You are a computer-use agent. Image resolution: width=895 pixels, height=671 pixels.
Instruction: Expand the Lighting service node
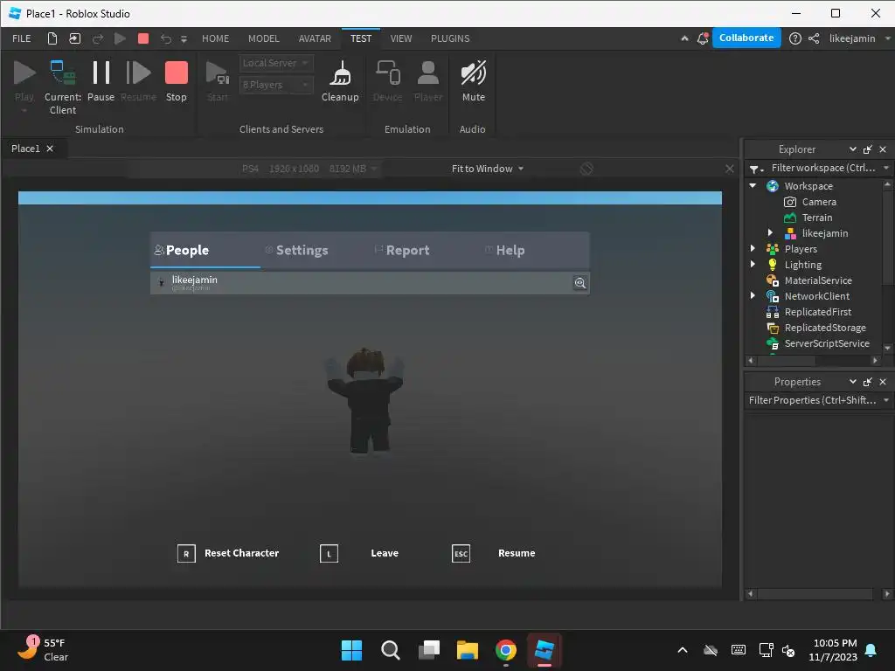click(x=753, y=264)
